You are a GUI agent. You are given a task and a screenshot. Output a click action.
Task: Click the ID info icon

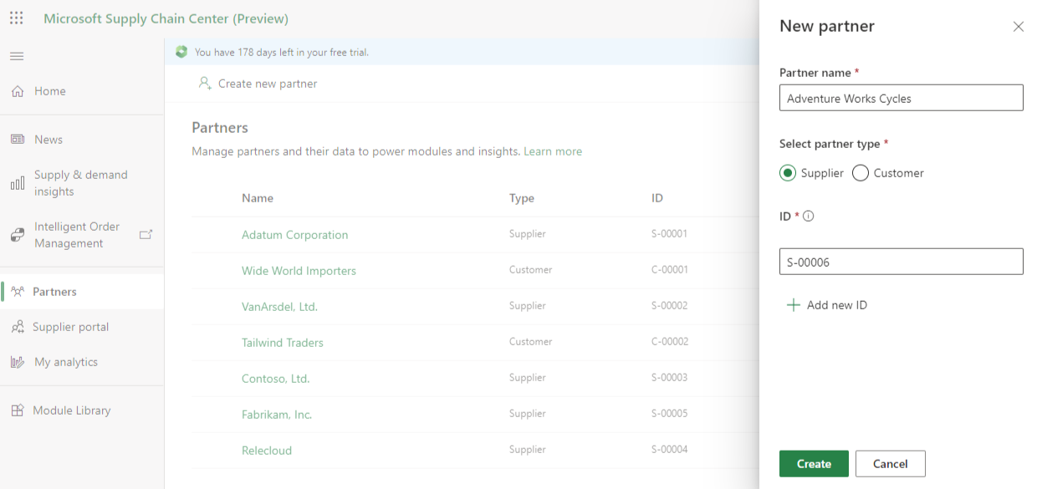[809, 216]
